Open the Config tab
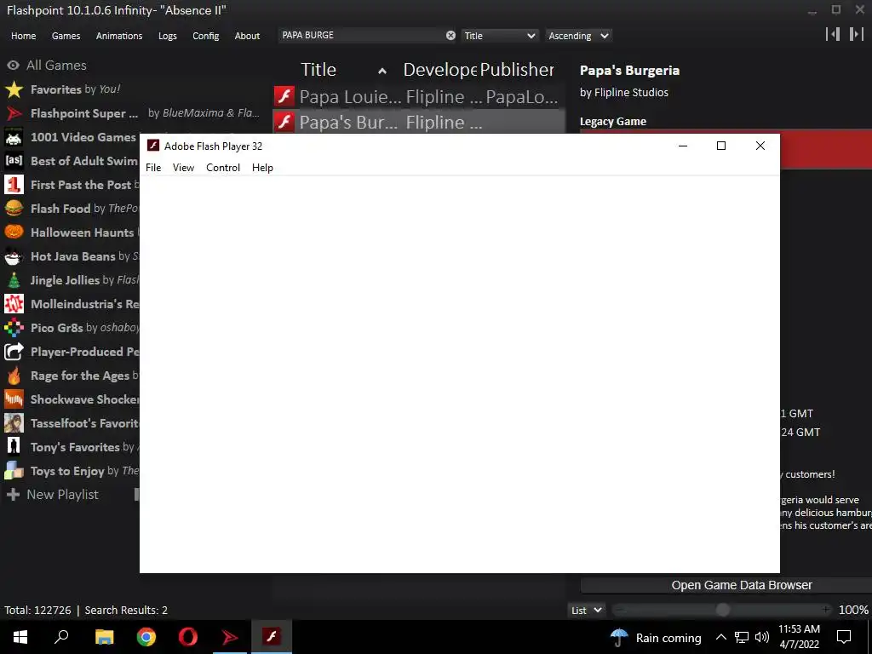Image resolution: width=872 pixels, height=654 pixels. pos(206,36)
